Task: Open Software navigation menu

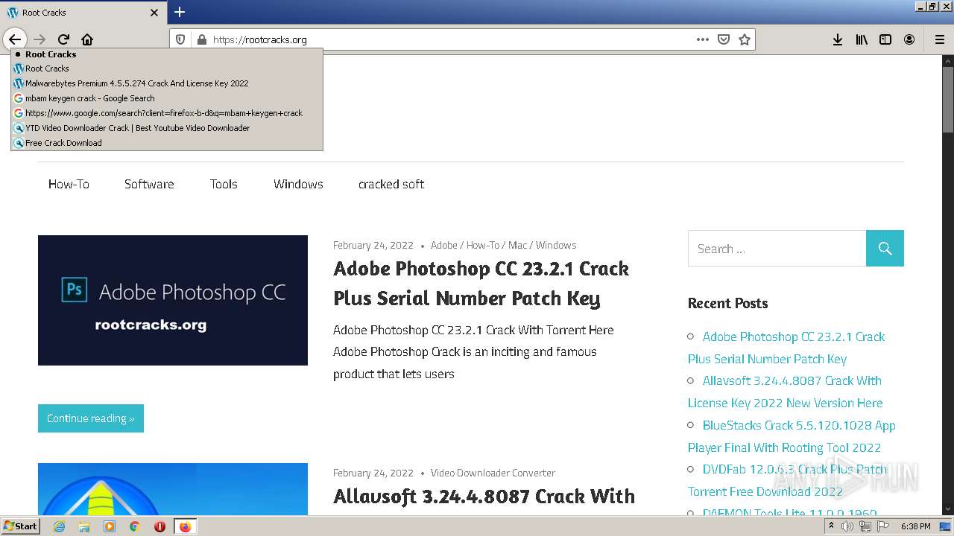Action: (149, 184)
